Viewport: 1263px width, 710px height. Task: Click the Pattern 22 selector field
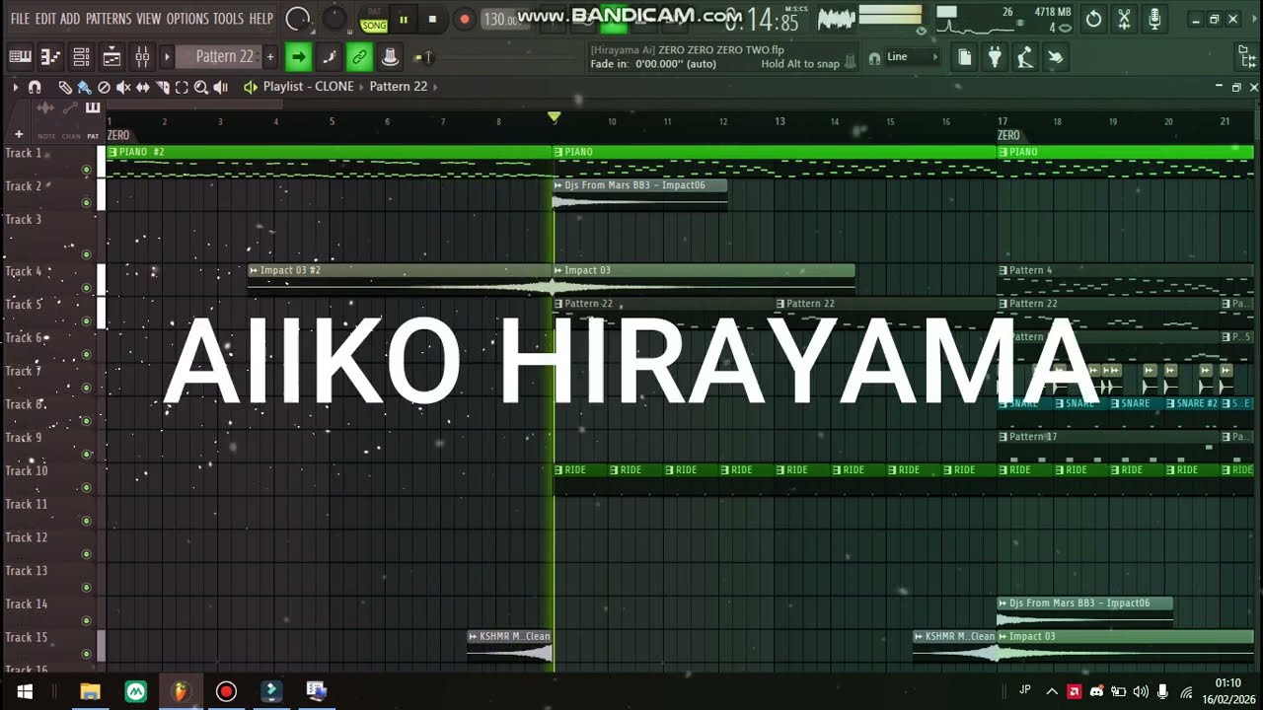point(218,57)
